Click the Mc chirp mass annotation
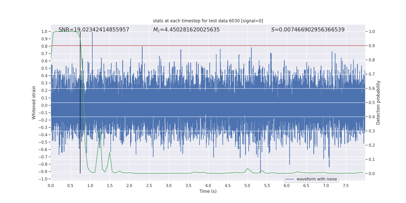The image size is (406, 203). pyautogui.click(x=186, y=30)
